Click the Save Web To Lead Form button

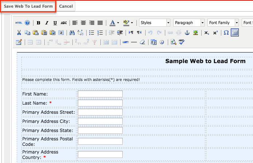click(28, 6)
